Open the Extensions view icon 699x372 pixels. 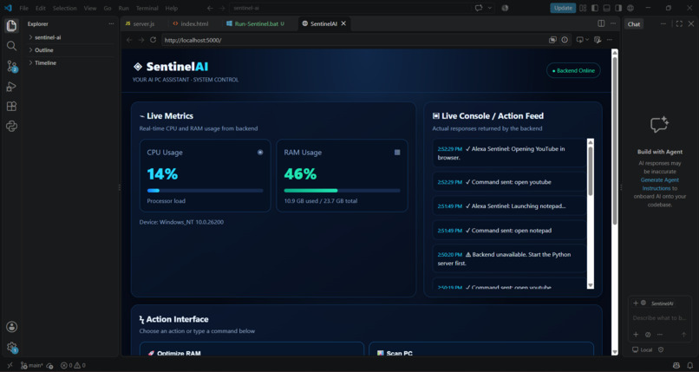pyautogui.click(x=11, y=107)
